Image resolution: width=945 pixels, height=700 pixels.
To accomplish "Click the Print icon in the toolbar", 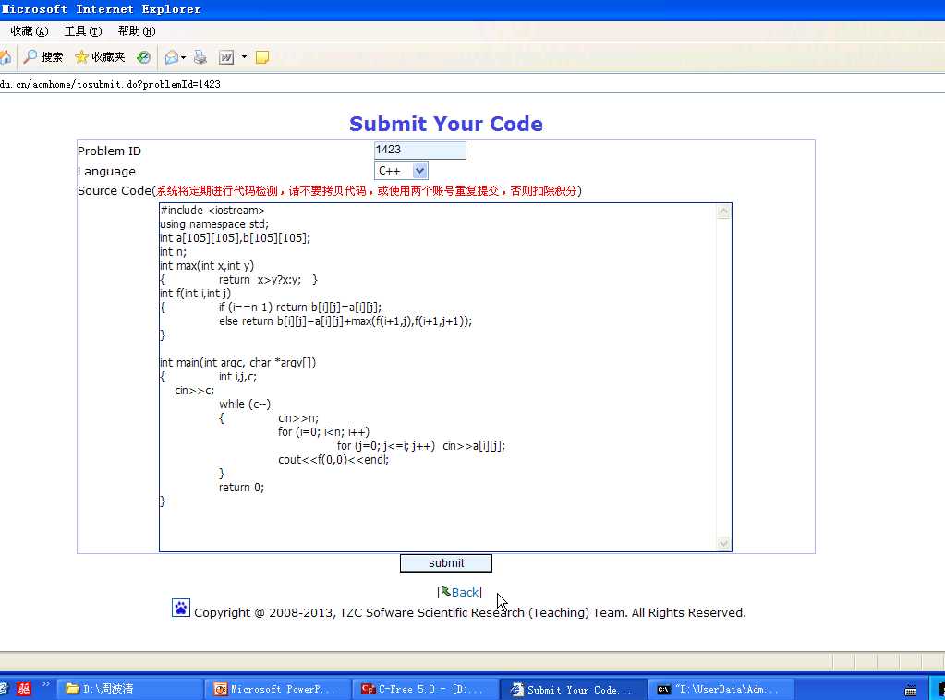I will click(x=200, y=57).
